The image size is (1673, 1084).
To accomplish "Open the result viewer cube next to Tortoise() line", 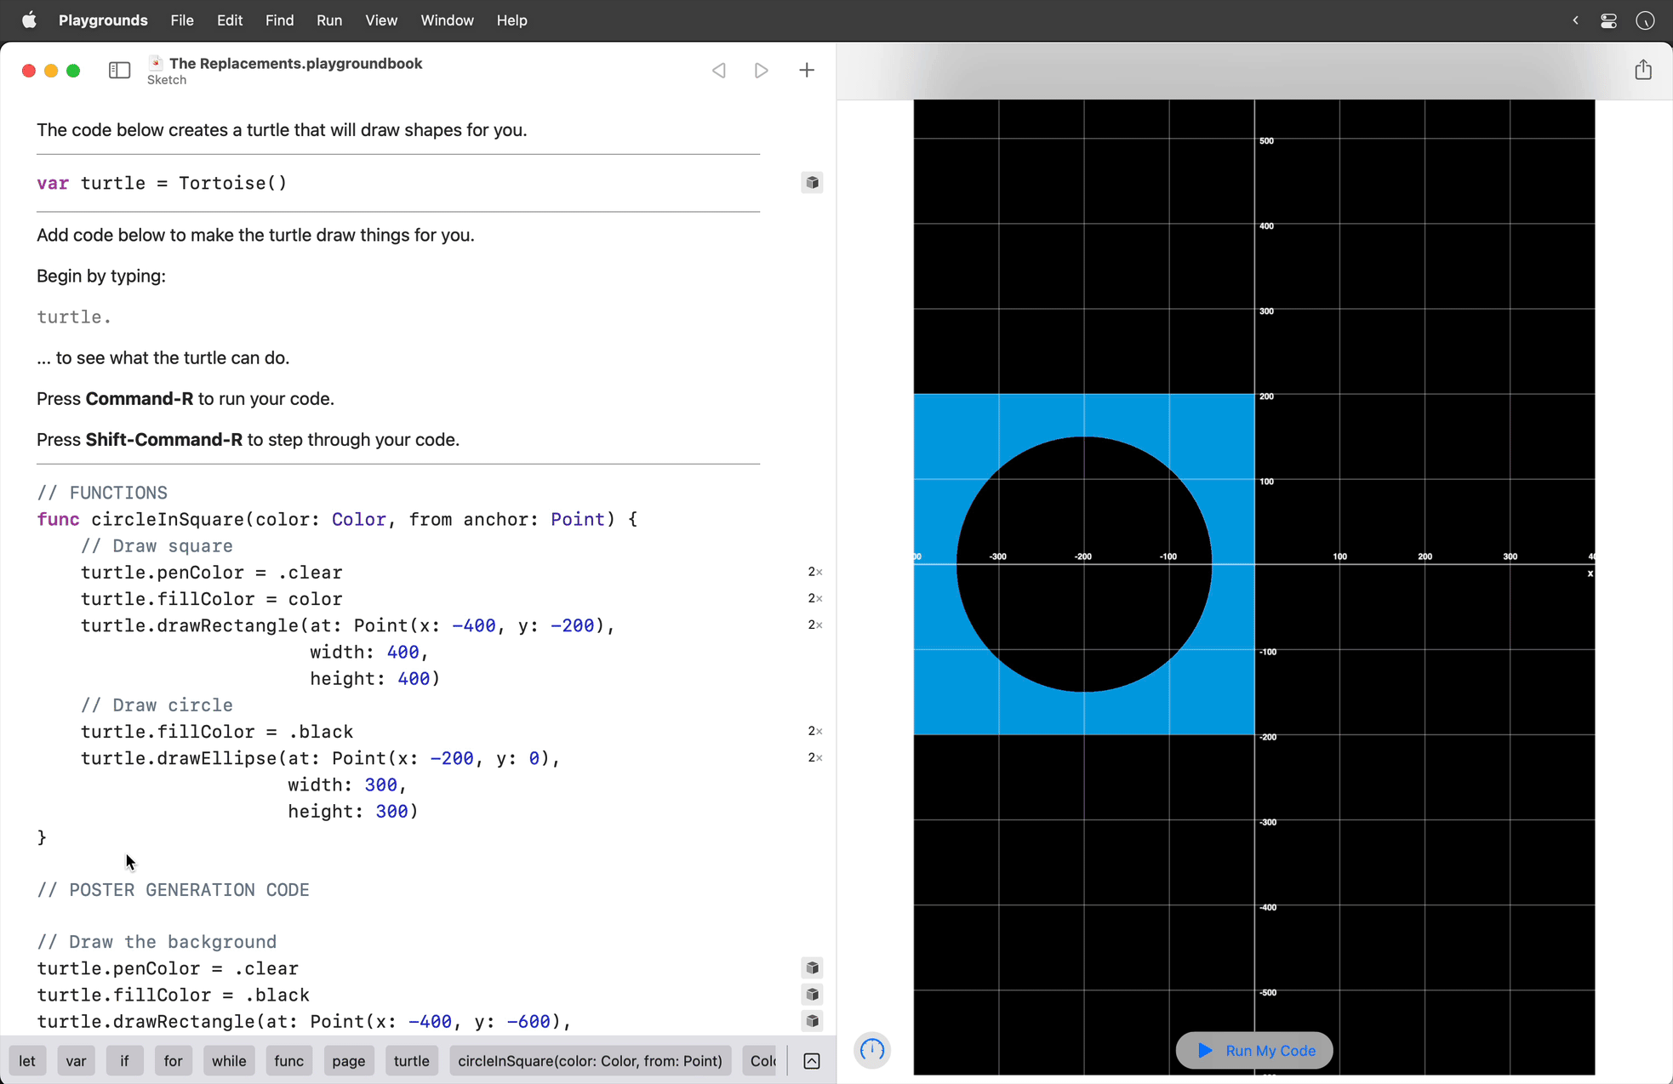I will 812,182.
